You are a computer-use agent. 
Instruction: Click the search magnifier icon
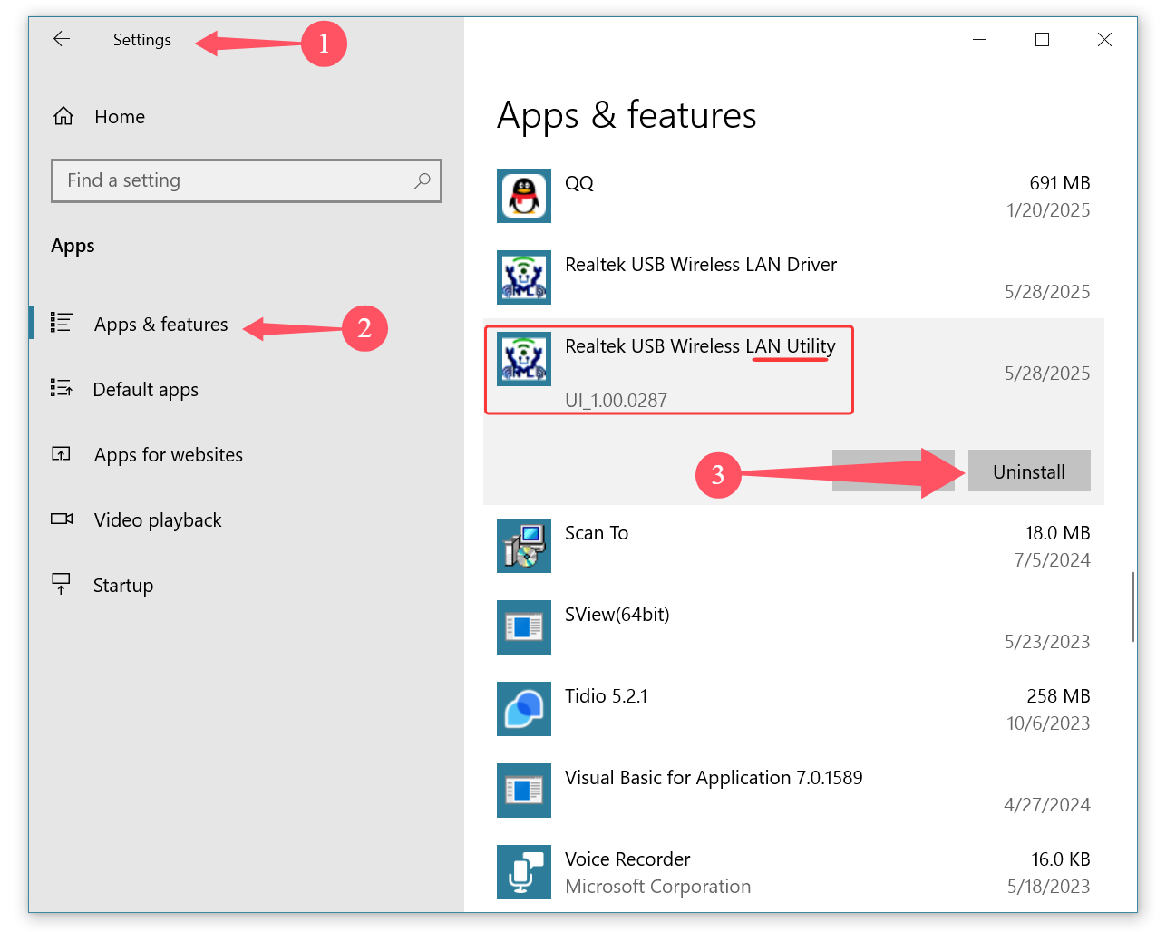click(422, 180)
